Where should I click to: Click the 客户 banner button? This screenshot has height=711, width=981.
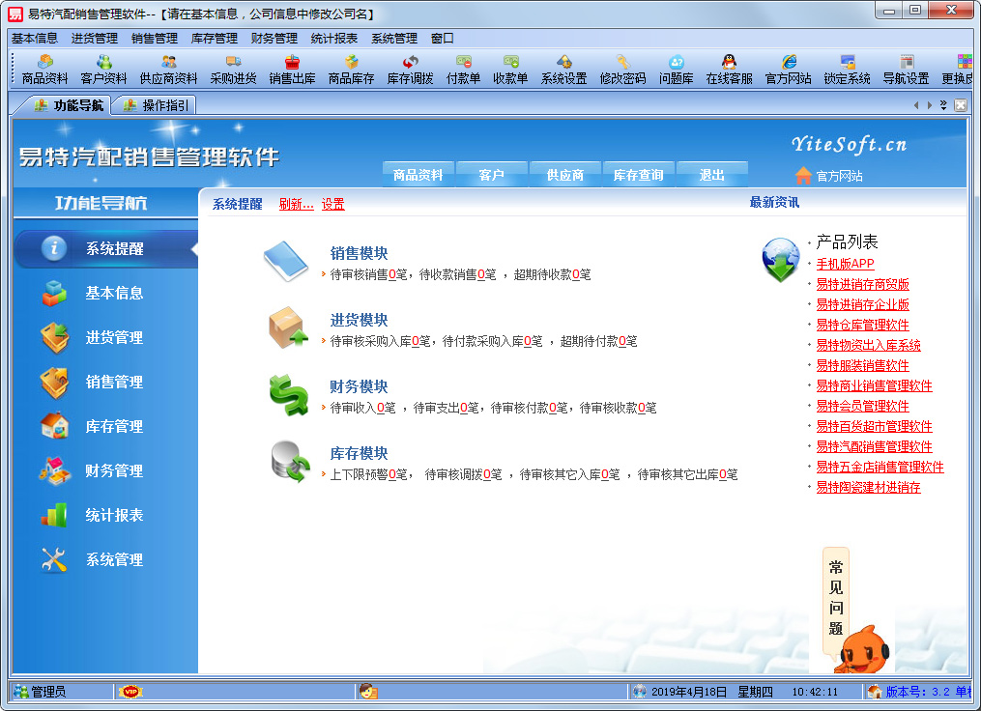click(x=492, y=175)
